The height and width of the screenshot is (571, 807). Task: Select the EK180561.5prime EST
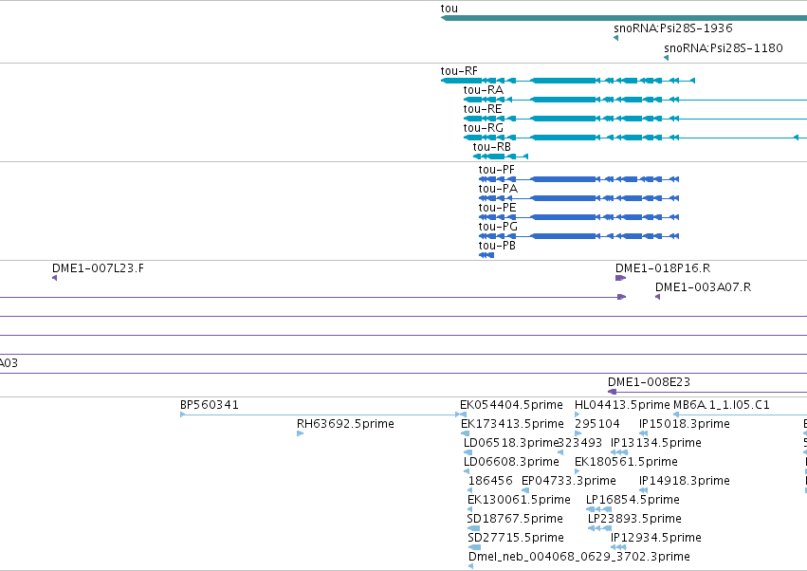[578, 471]
